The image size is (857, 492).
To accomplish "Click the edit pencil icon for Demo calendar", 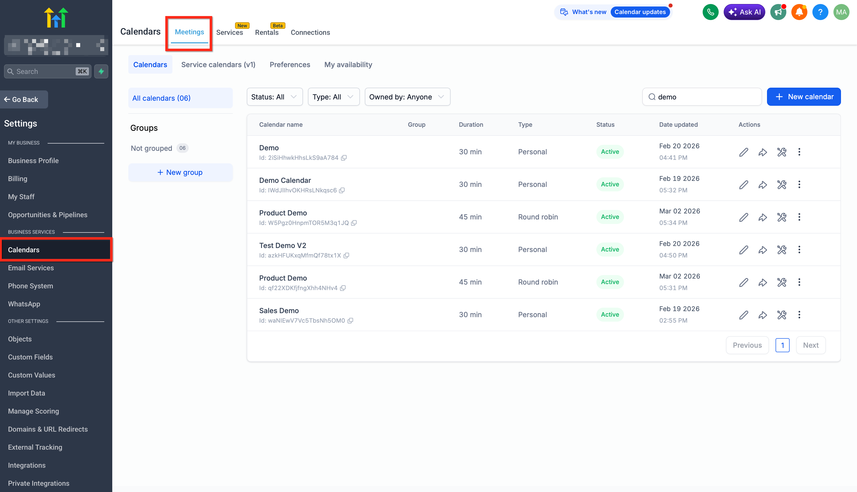I will (743, 152).
